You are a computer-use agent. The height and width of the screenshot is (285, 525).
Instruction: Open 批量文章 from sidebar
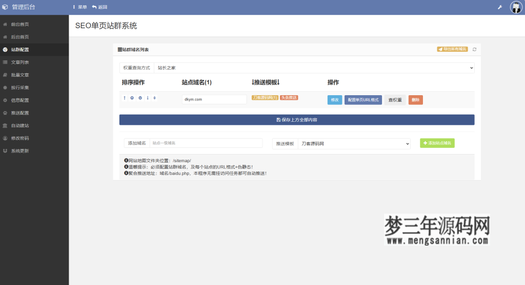34,75
